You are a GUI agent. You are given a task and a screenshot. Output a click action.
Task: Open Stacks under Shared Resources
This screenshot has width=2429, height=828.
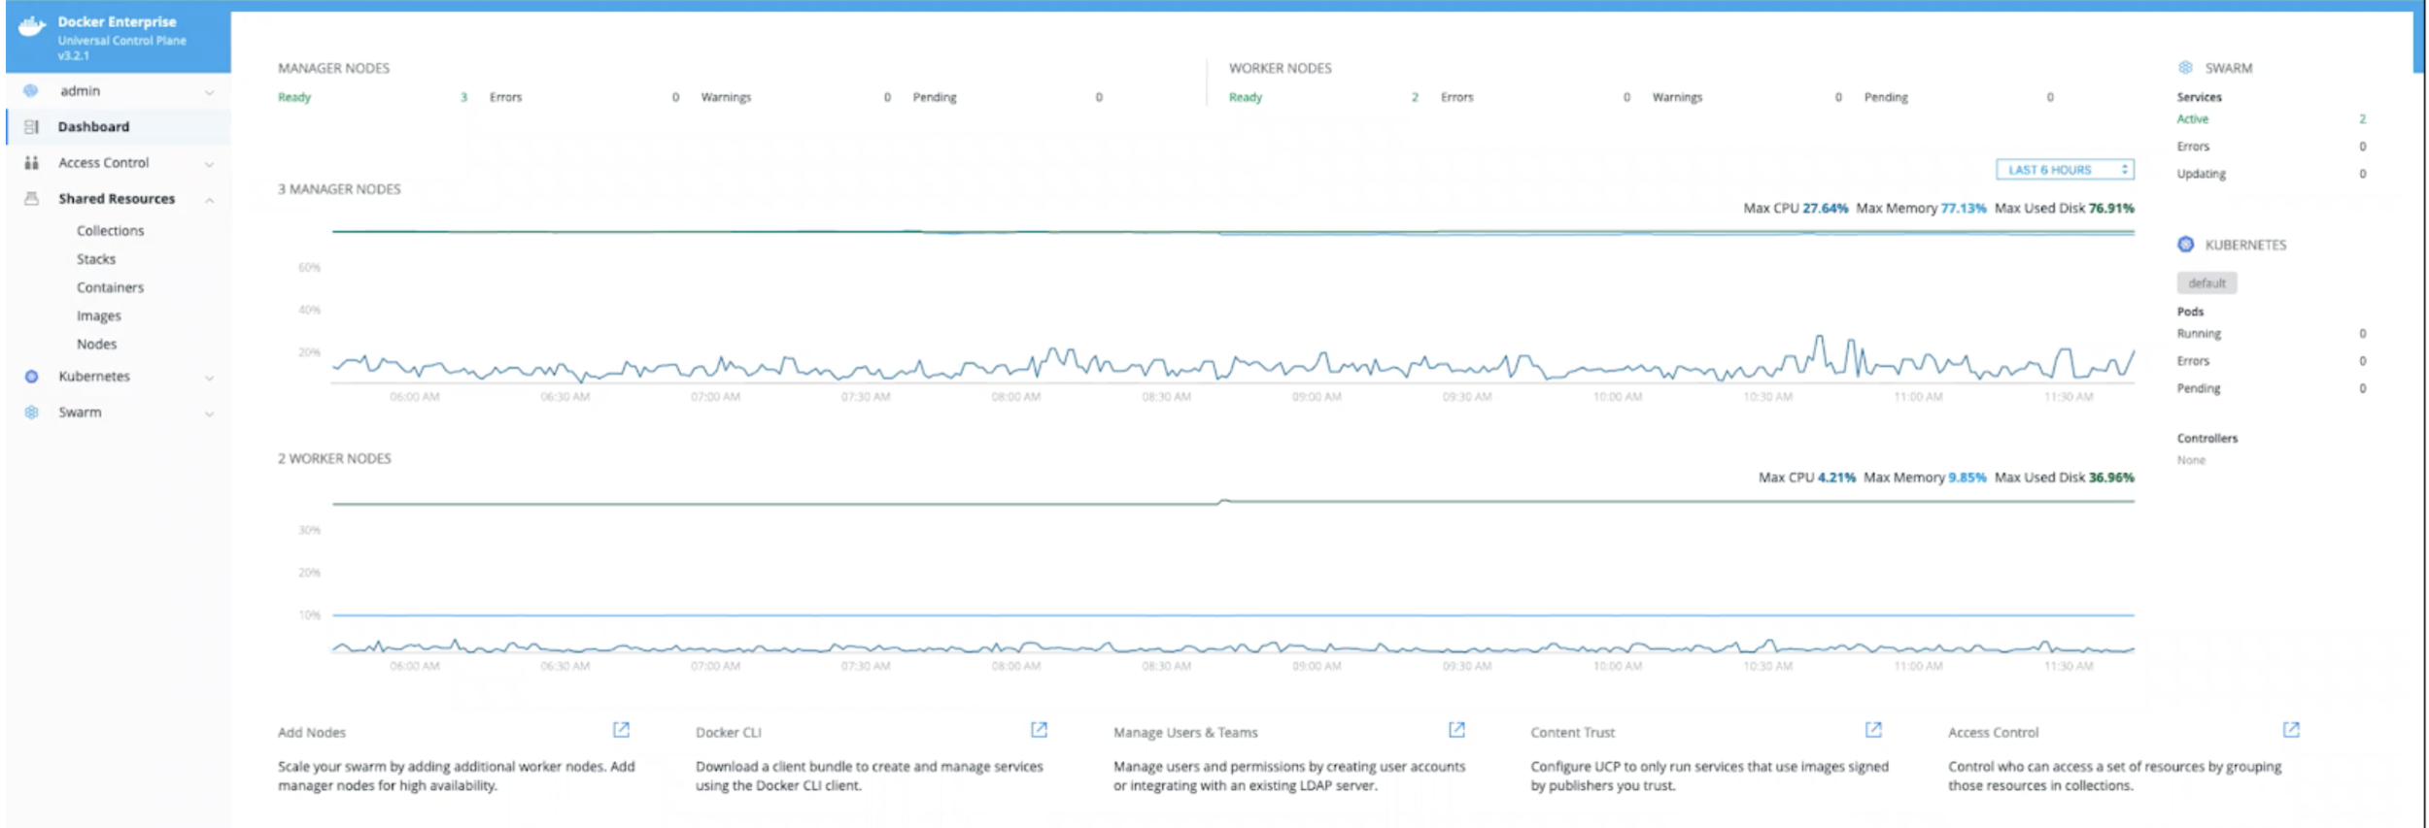(x=95, y=258)
